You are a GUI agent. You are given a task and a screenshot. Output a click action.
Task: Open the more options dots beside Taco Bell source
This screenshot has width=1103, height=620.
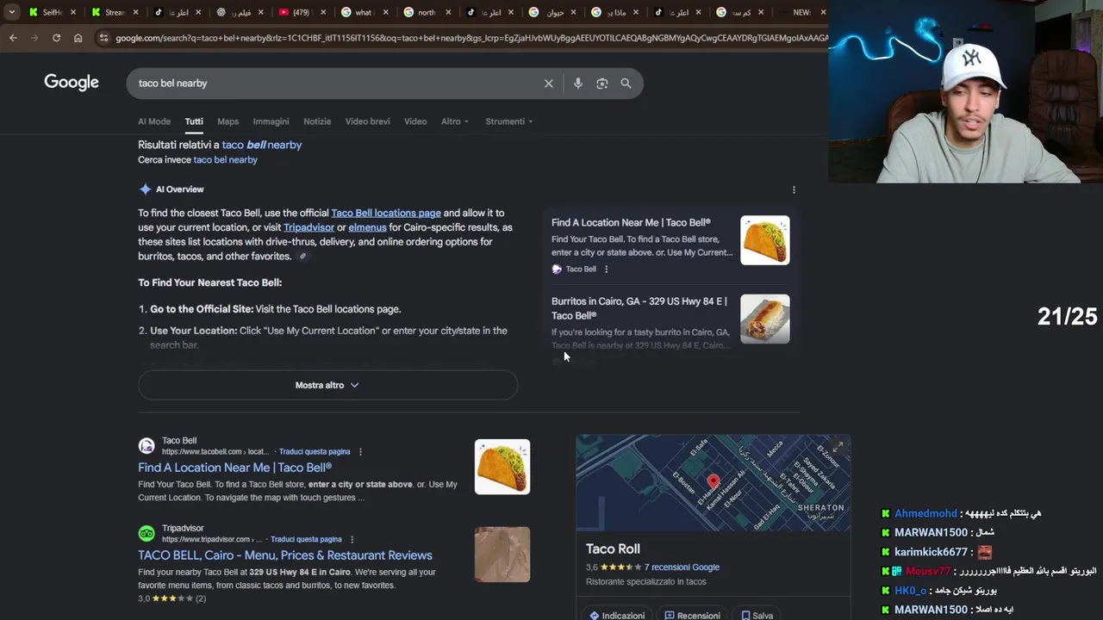606,270
